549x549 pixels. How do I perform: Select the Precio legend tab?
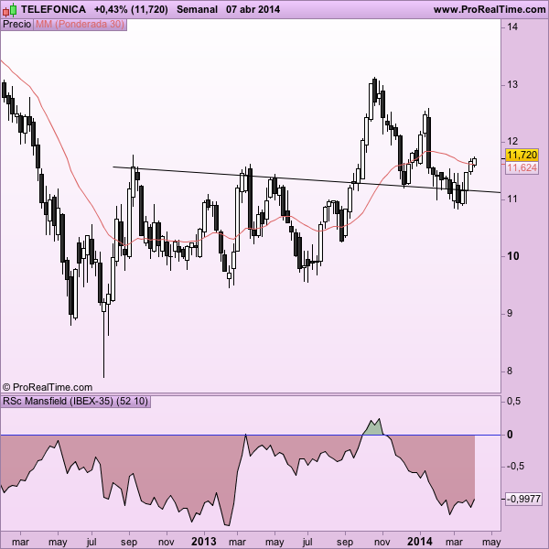click(x=16, y=24)
